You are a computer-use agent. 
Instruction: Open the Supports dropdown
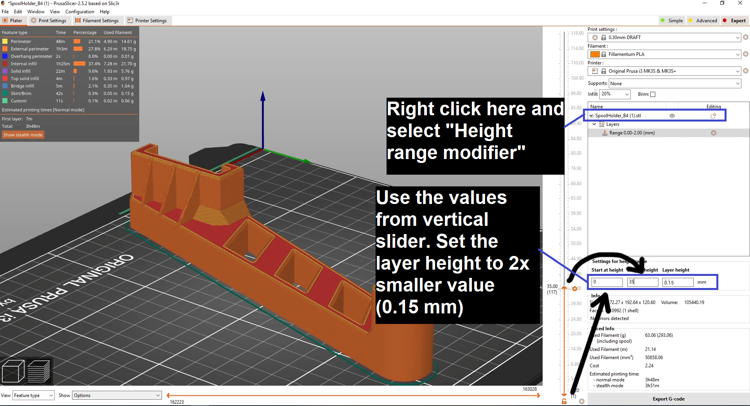click(674, 83)
